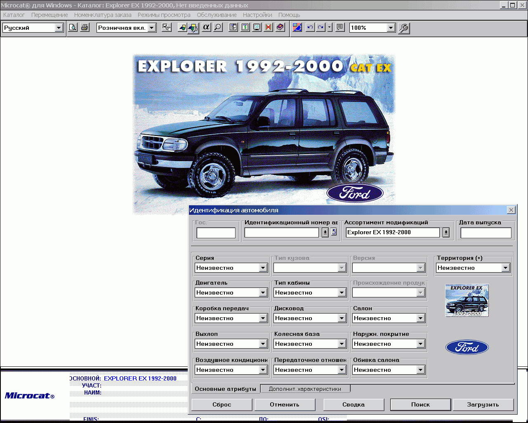The image size is (528, 423).
Task: Click the Поиск button
Action: tap(420, 404)
